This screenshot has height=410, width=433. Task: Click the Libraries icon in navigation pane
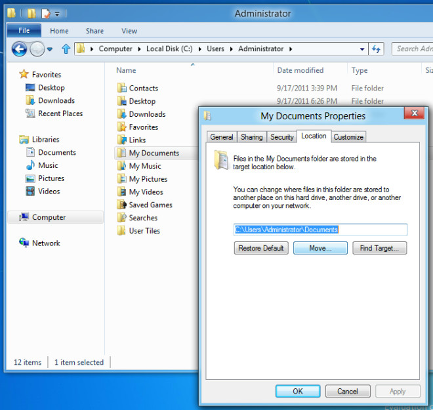pyautogui.click(x=24, y=140)
